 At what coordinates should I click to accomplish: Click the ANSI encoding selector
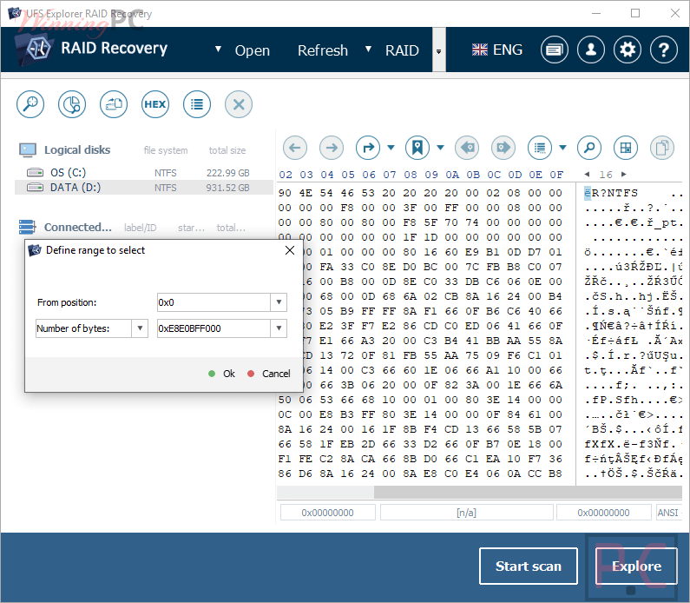[669, 513]
